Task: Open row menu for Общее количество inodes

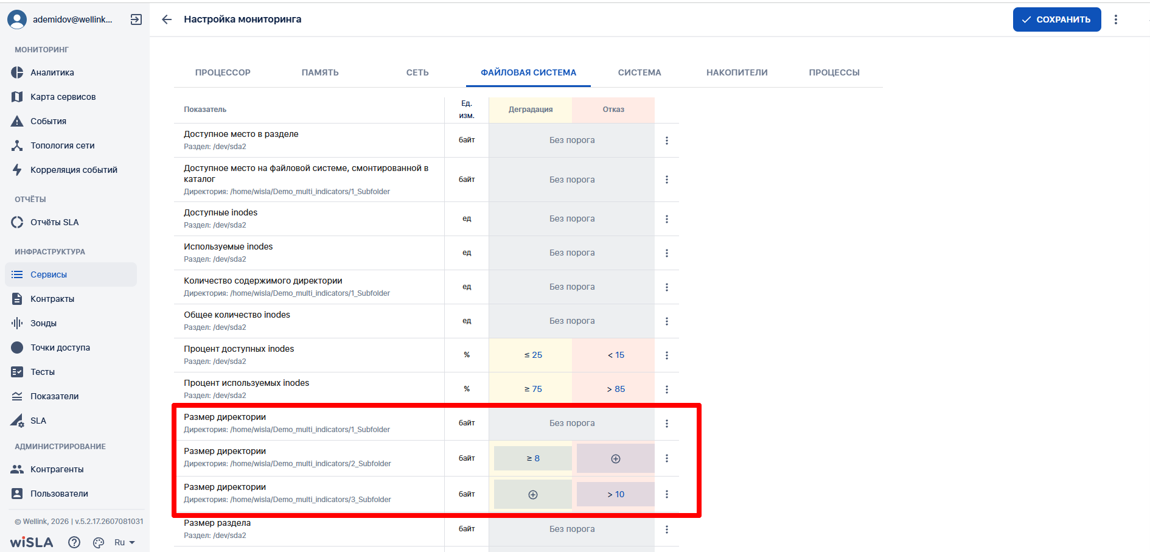Action: click(x=667, y=321)
